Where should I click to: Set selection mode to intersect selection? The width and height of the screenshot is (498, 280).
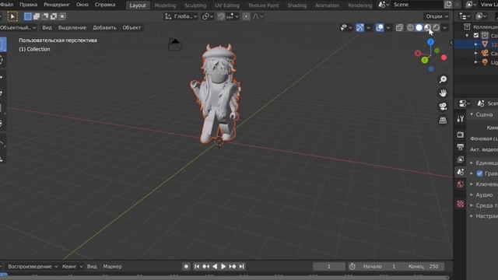click(x=62, y=16)
